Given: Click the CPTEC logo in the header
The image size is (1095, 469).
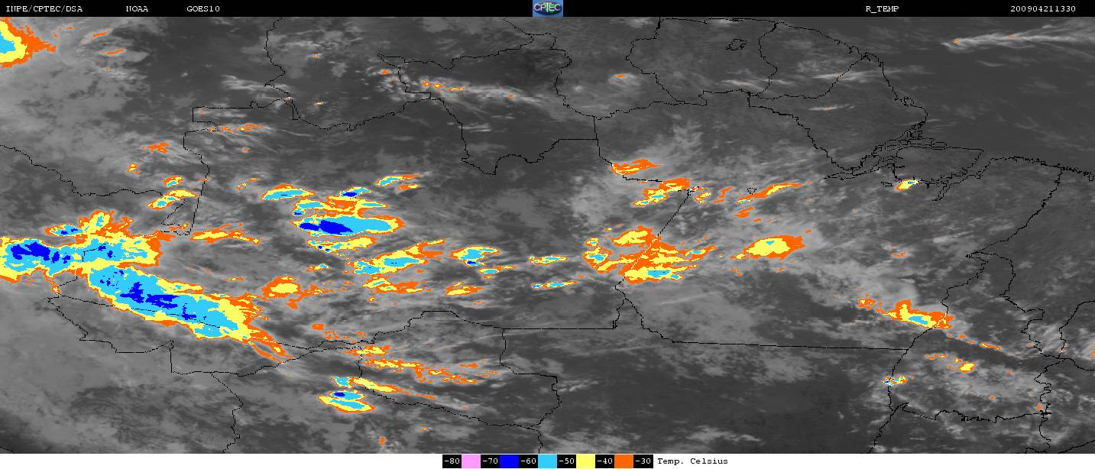Looking at the screenshot, I should (547, 8).
